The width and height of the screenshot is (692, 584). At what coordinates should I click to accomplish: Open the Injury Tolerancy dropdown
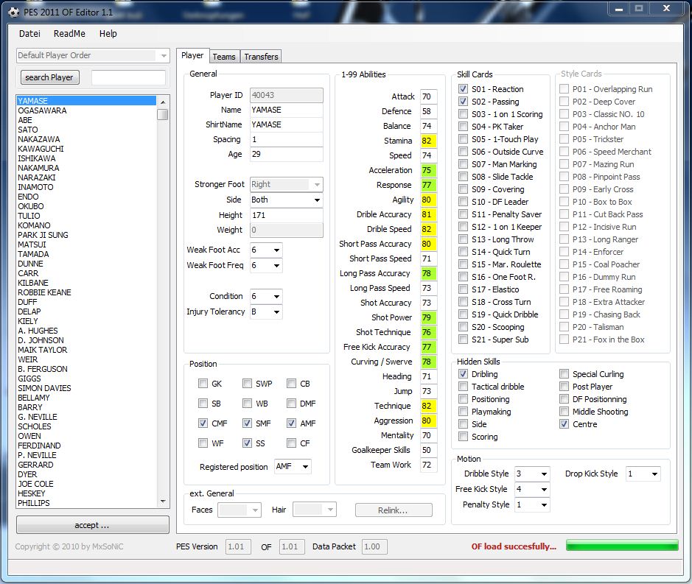(267, 312)
